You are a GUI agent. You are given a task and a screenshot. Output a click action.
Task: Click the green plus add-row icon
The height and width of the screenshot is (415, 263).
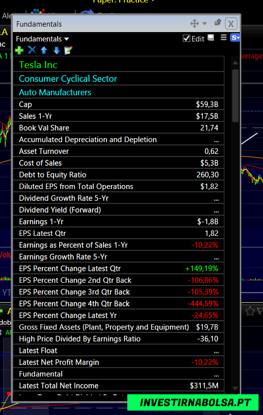point(19,50)
